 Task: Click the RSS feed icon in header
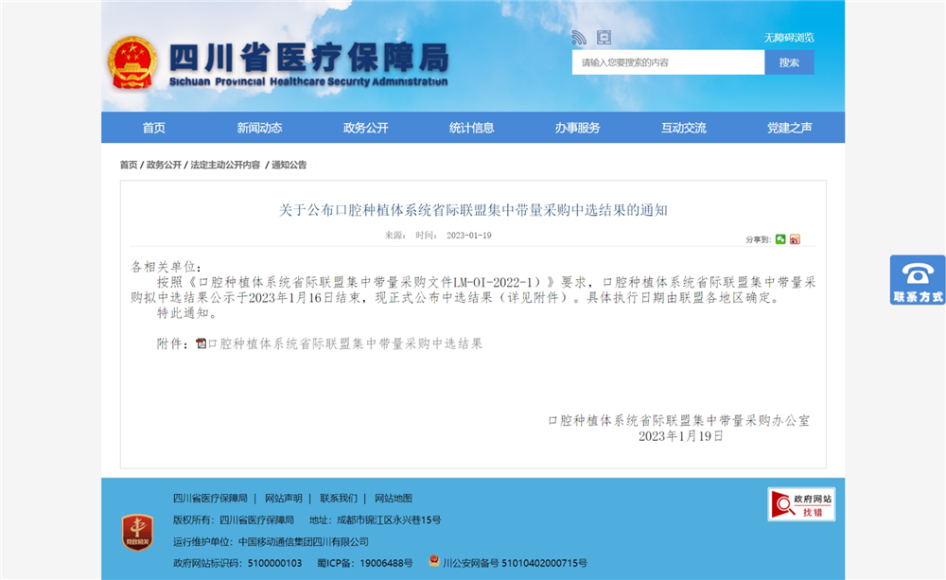click(579, 38)
